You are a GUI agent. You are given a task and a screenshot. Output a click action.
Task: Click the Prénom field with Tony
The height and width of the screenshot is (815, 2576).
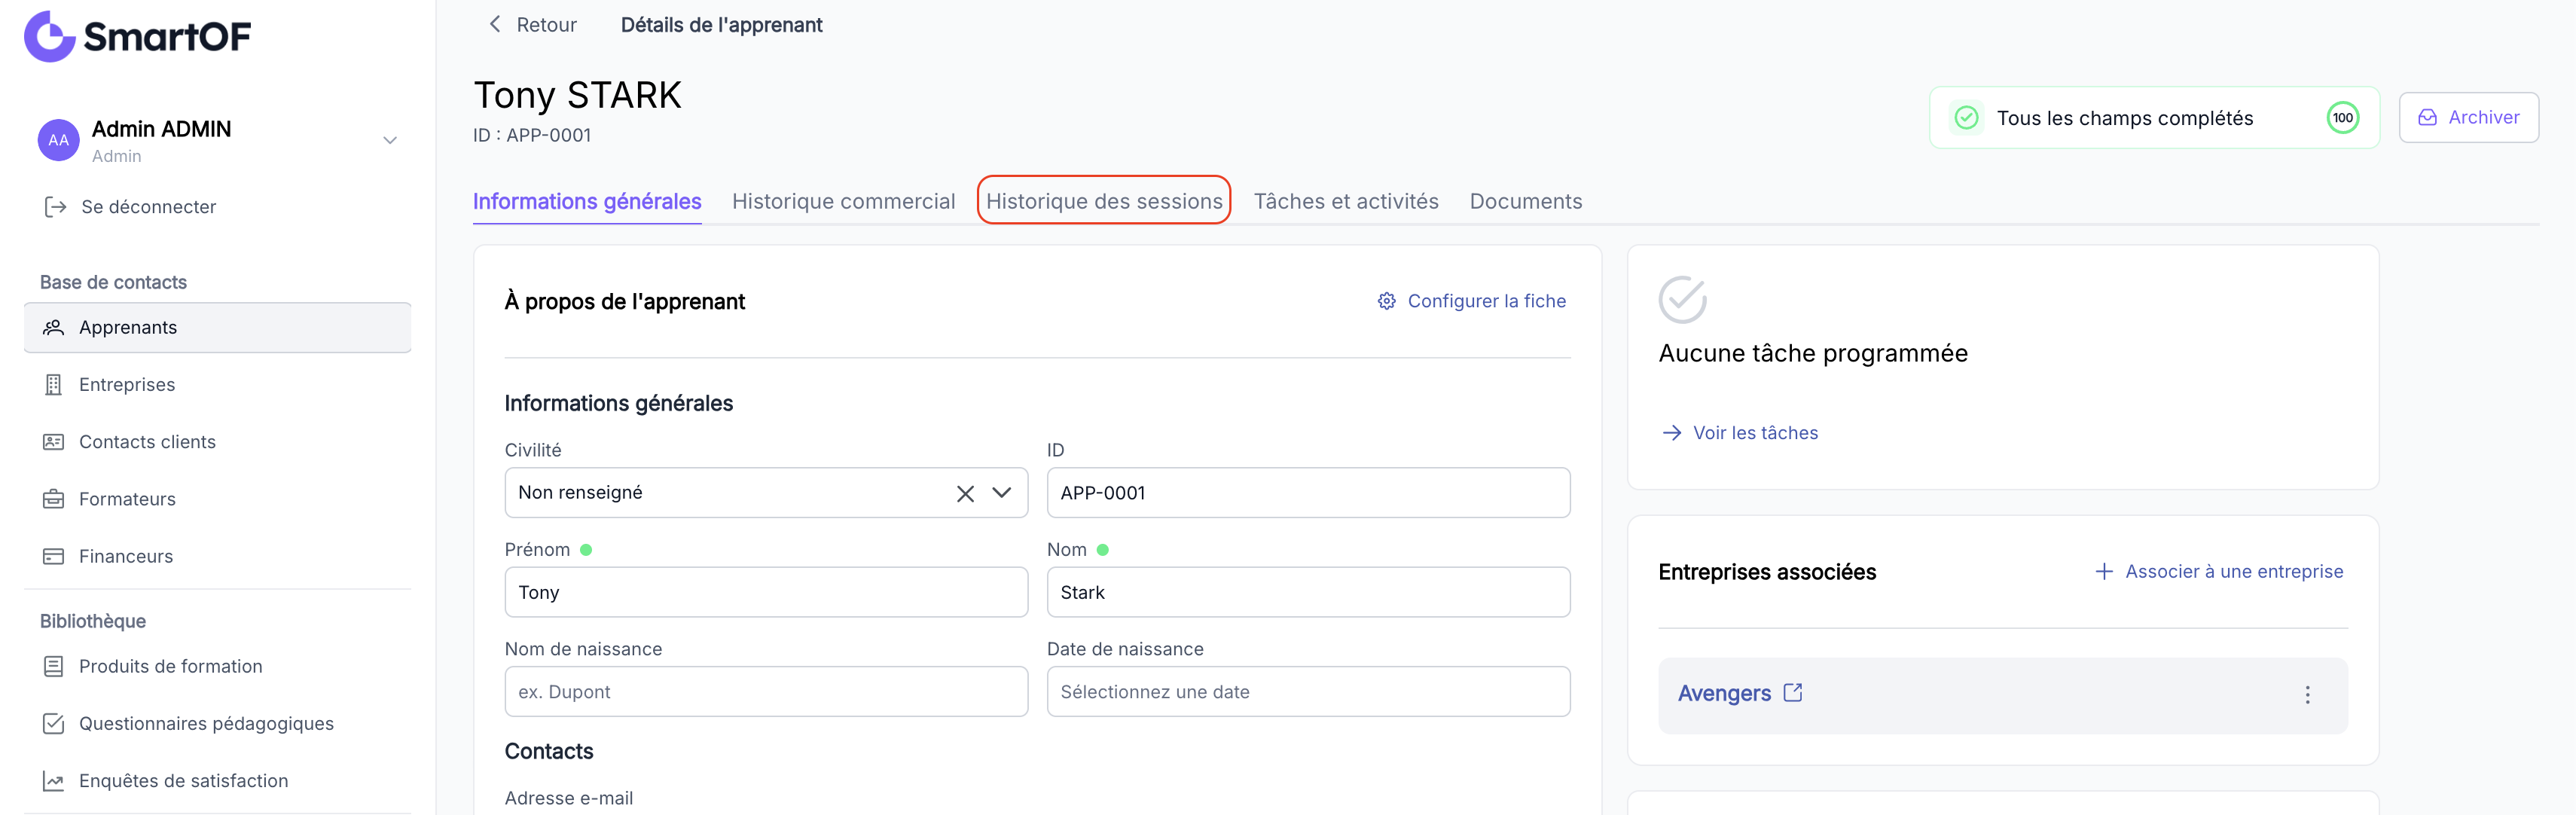[x=766, y=592]
